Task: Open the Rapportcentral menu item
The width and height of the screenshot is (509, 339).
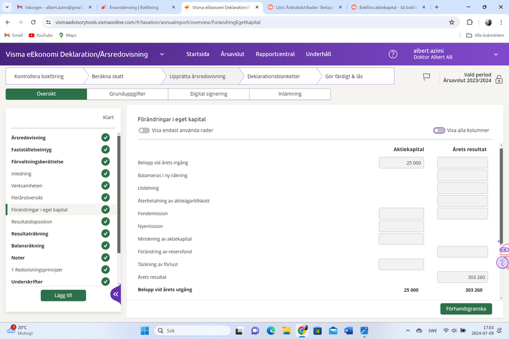Action: [275, 54]
